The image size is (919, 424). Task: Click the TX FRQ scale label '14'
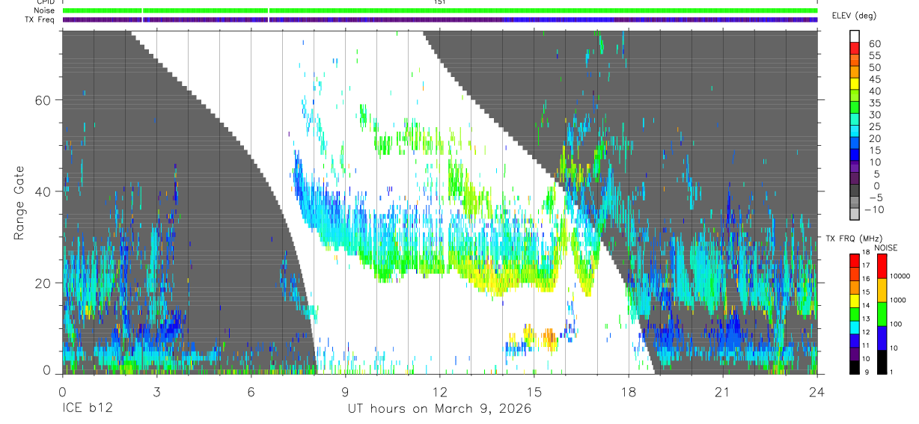click(867, 305)
